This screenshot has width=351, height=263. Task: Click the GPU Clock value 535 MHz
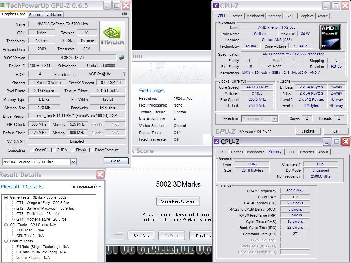39,124
